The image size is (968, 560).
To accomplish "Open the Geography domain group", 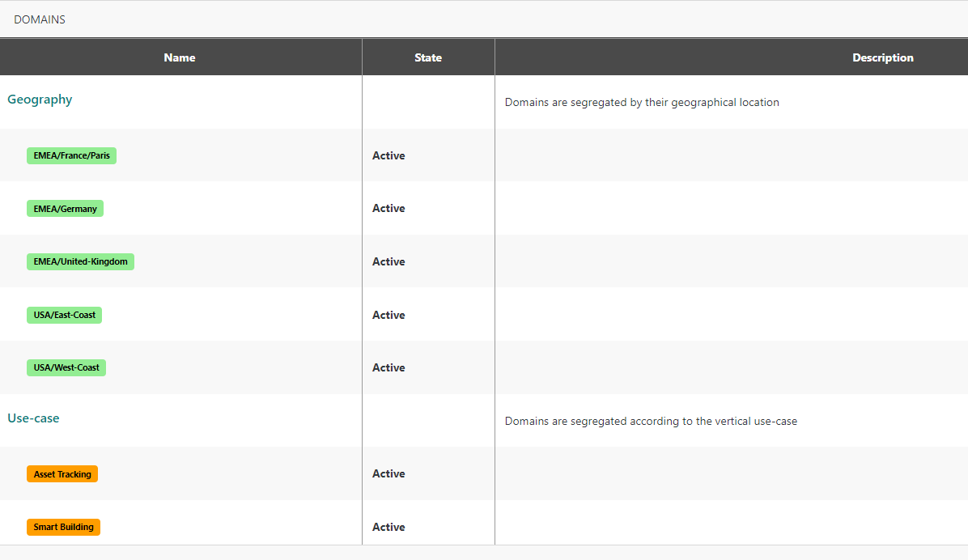I will tap(40, 100).
